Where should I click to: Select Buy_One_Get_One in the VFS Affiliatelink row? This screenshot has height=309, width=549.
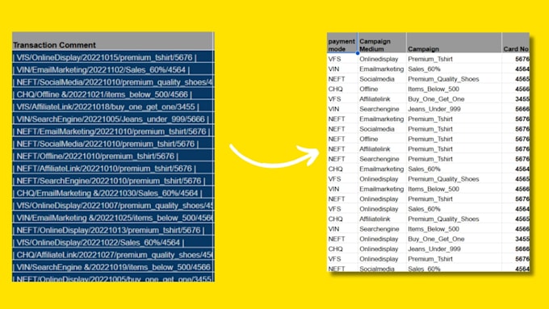(436, 99)
